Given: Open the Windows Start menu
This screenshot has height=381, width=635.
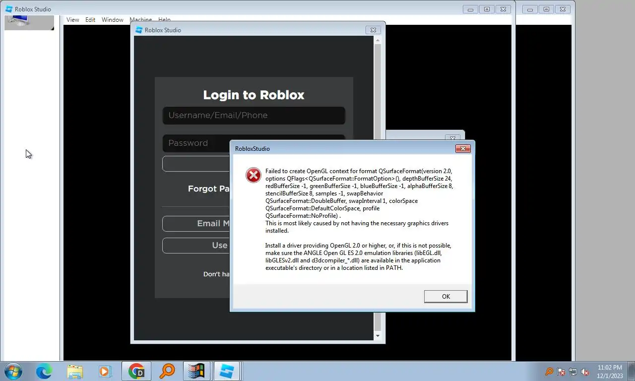Looking at the screenshot, I should 13,371.
